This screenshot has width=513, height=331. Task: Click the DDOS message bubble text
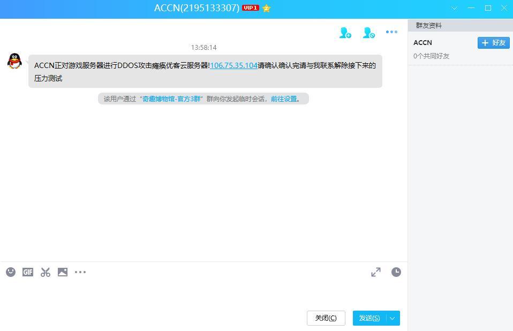(x=205, y=71)
